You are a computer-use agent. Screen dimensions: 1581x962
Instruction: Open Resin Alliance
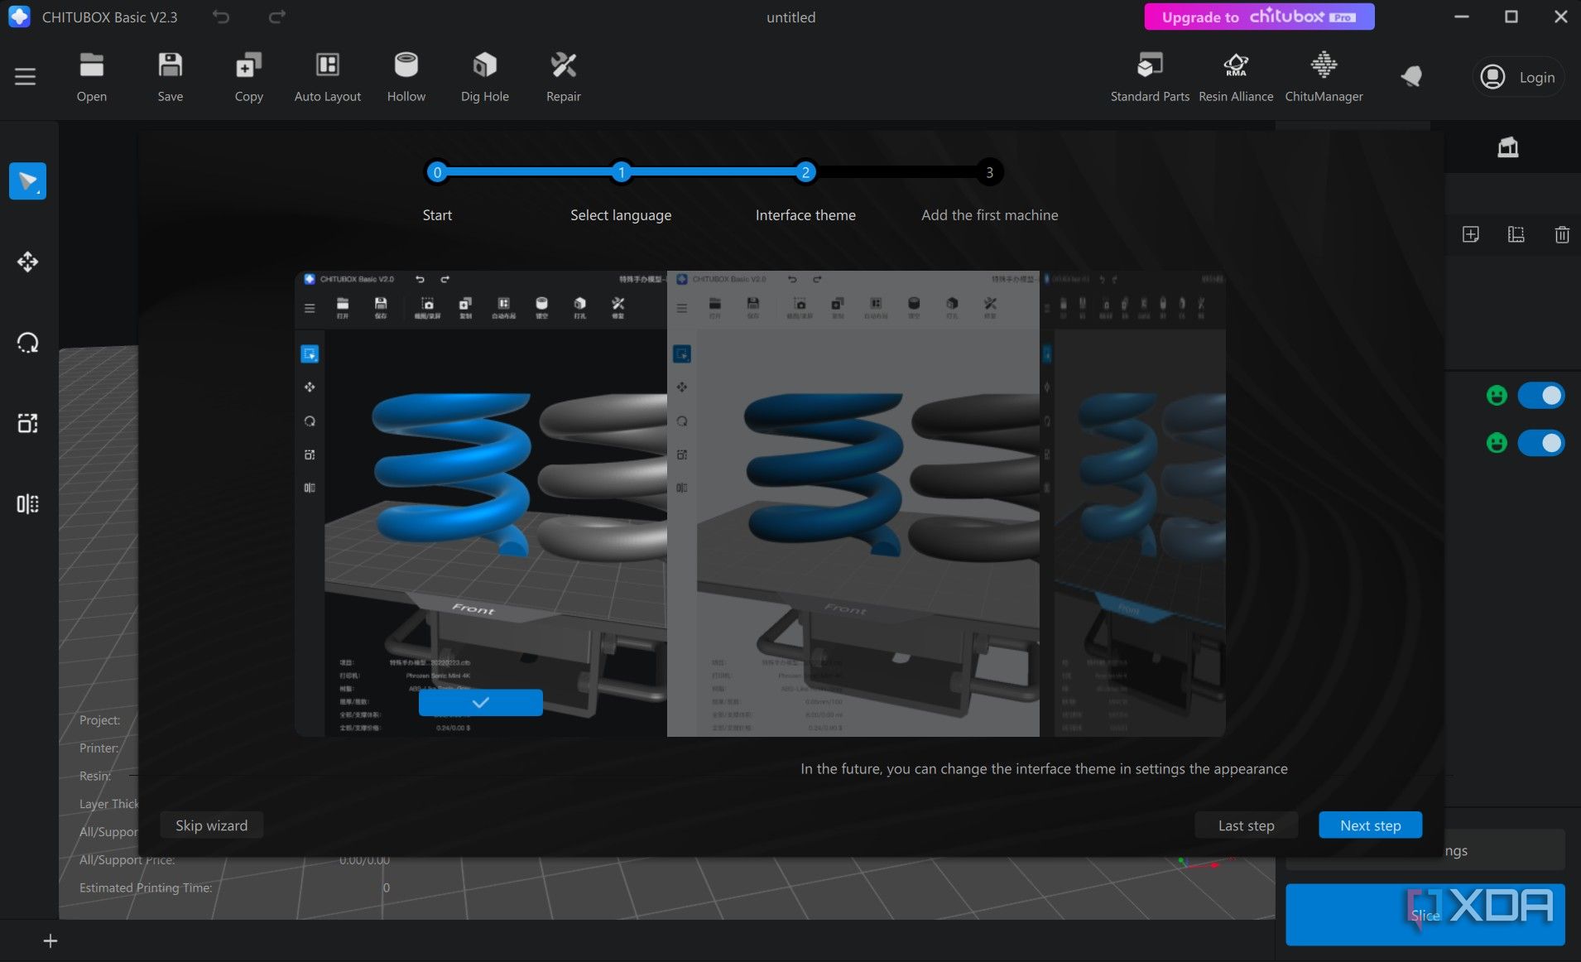pos(1236,77)
